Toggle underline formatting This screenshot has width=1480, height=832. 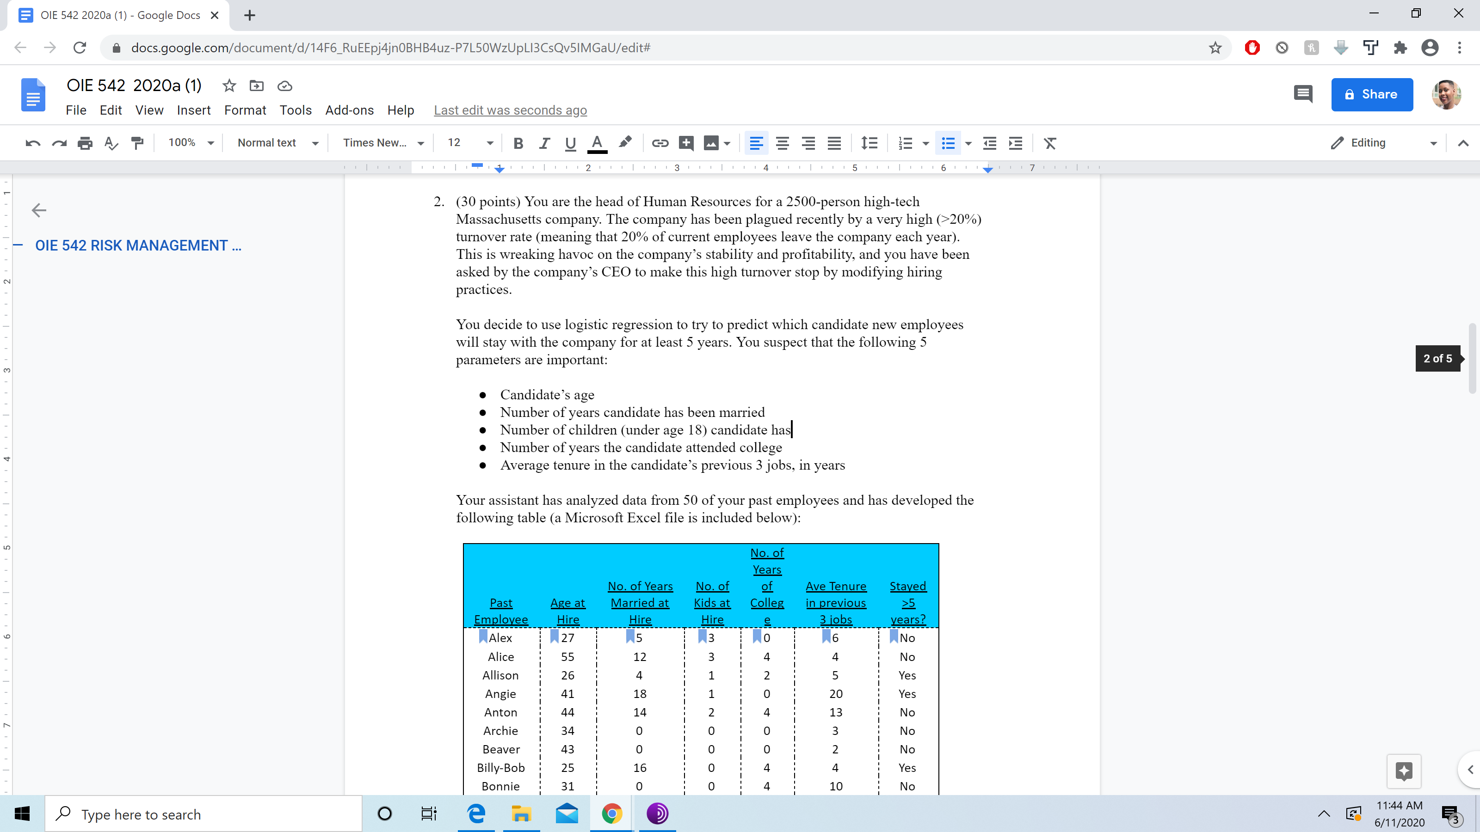tap(570, 143)
